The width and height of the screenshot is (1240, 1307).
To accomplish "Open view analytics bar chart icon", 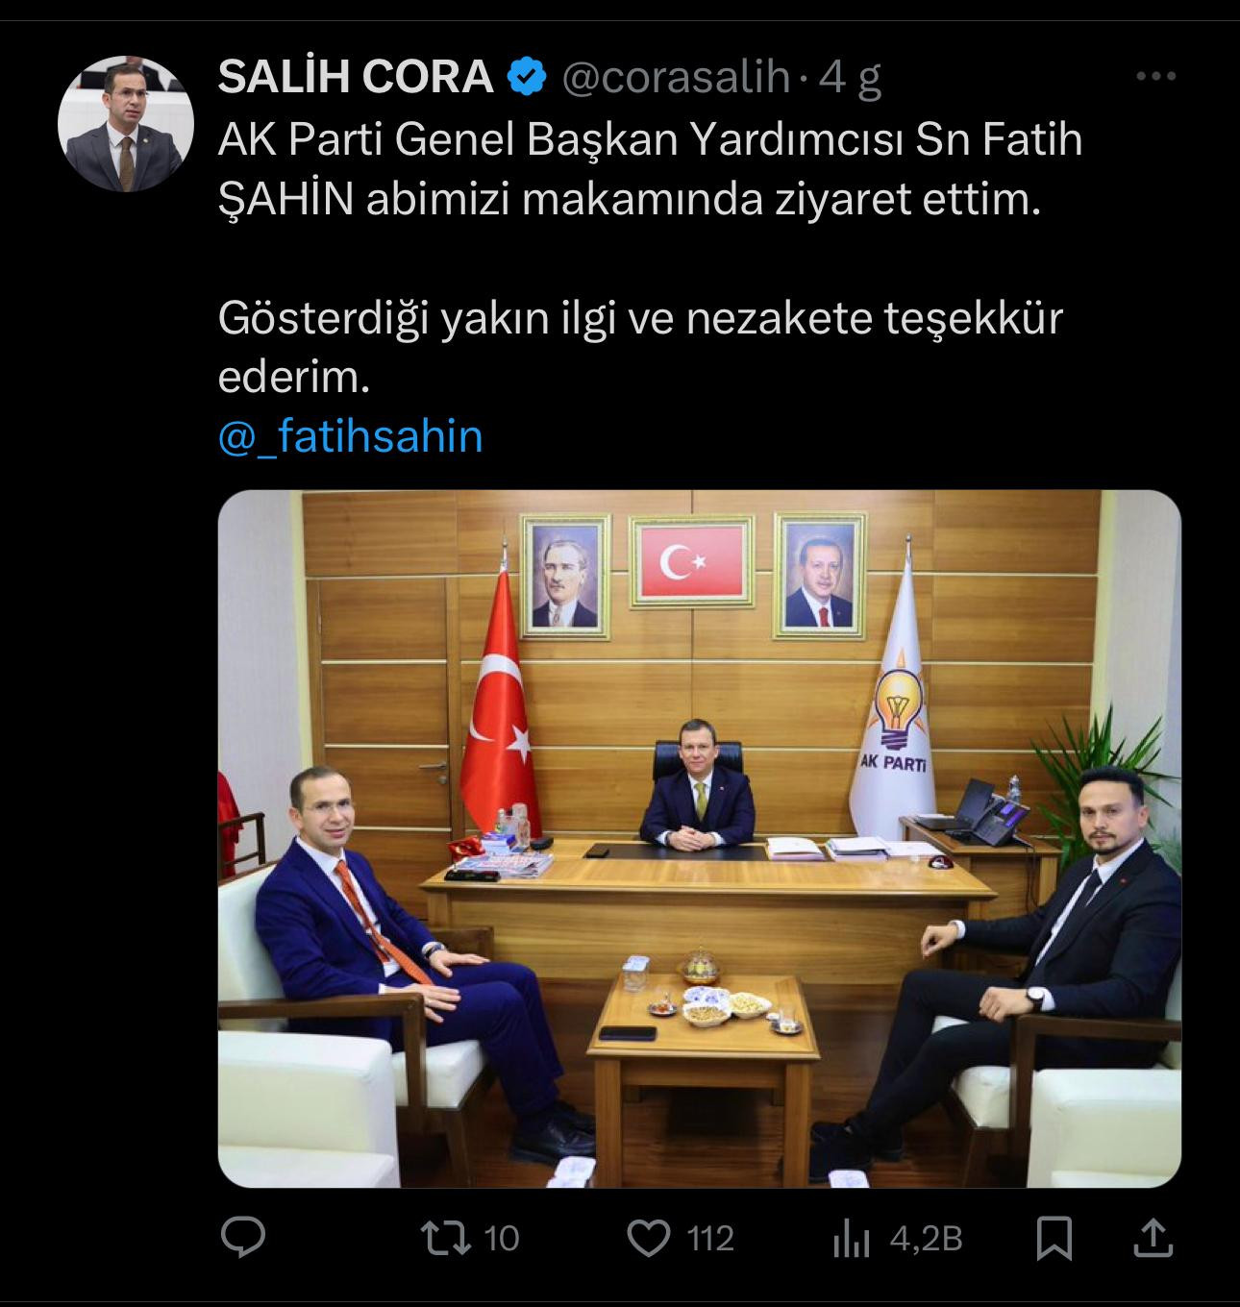I will tap(850, 1240).
